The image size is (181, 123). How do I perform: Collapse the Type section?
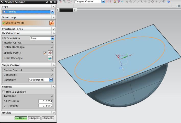[54, 7]
